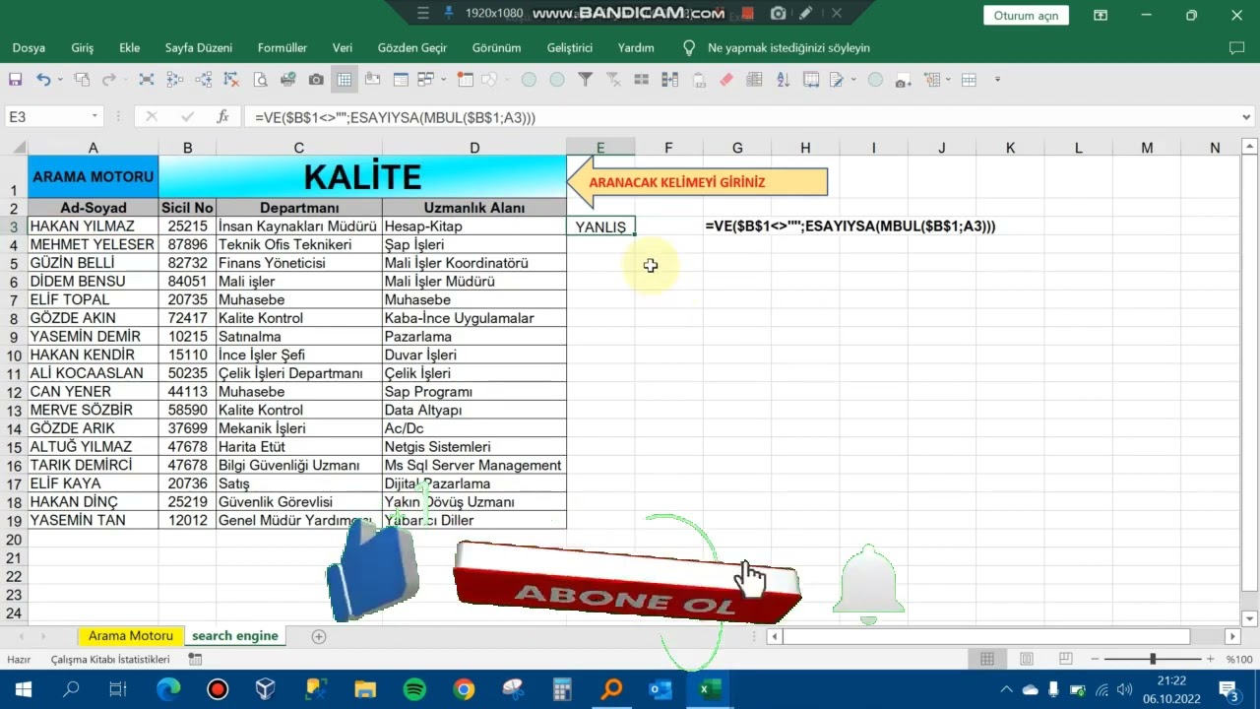This screenshot has height=709, width=1260.
Task: Toggle the highlighted gridlines button in toolbar
Action: (345, 80)
